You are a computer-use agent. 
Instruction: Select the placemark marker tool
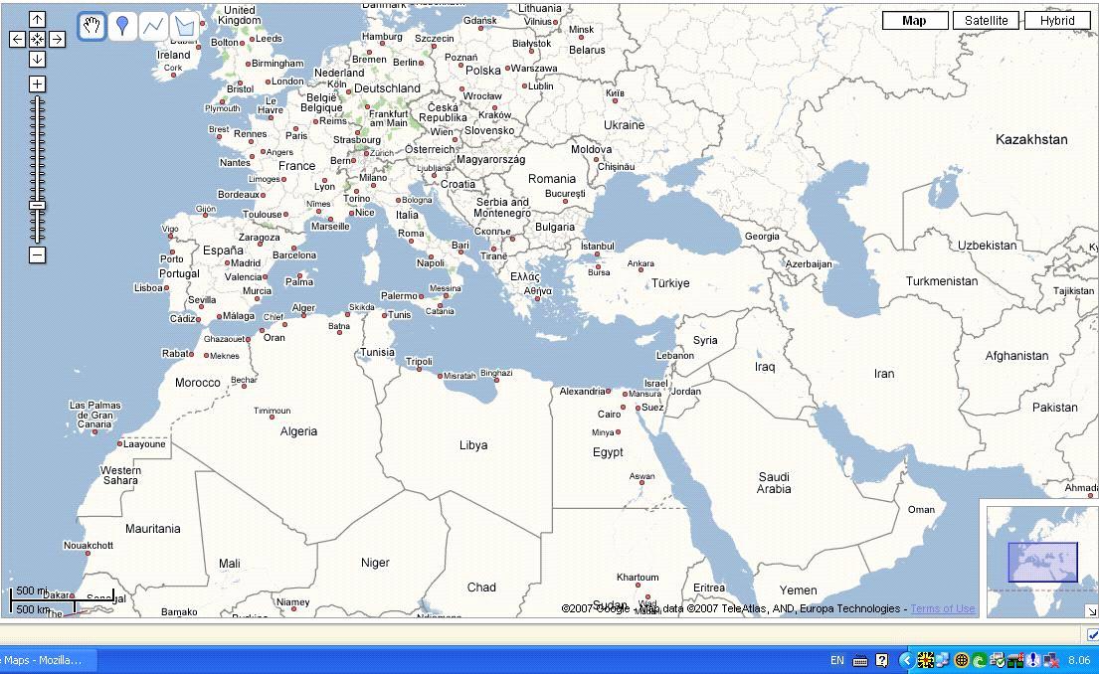point(122,27)
